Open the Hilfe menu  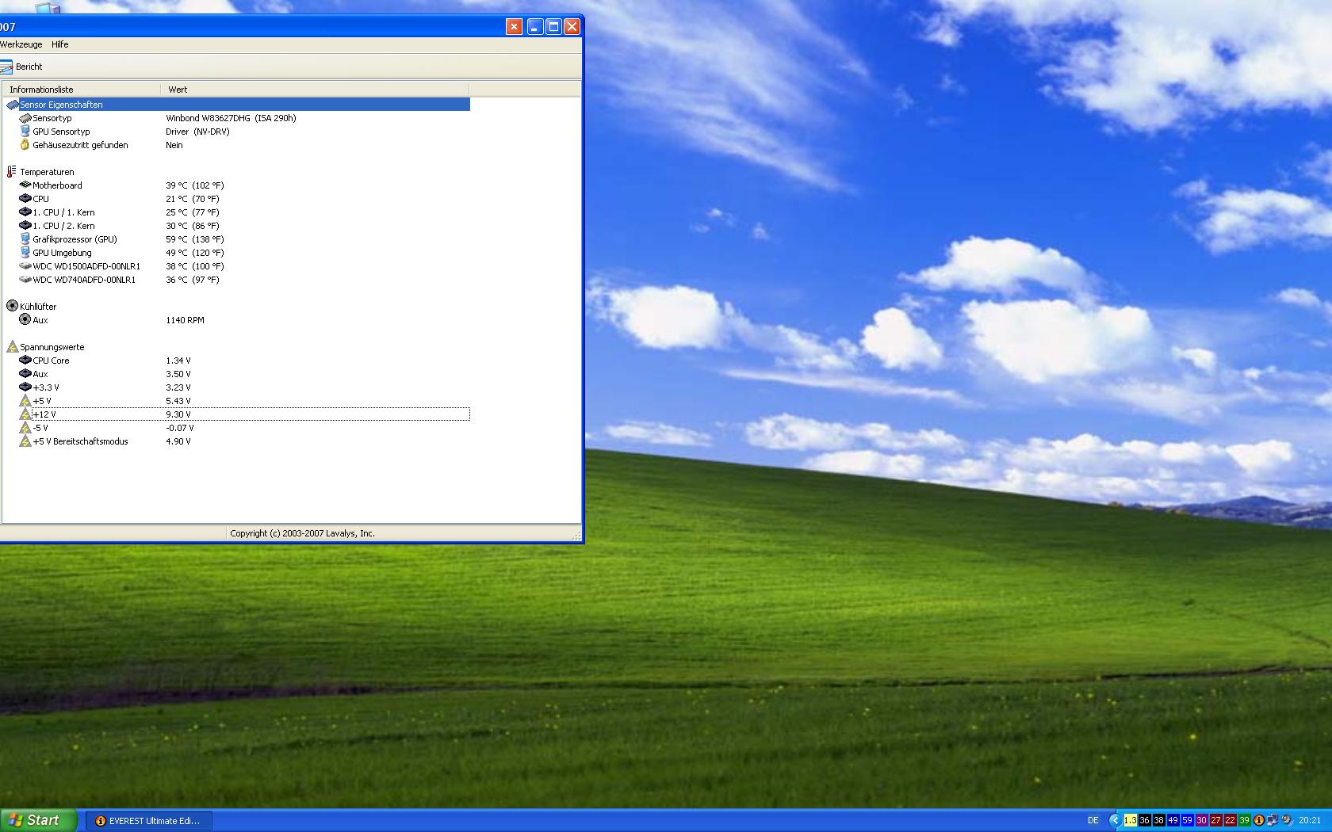point(60,44)
